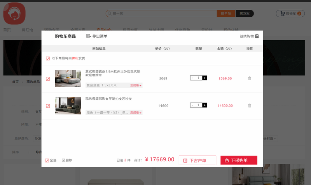Image resolution: width=311 pixels, height=185 pixels.
Task: Uncheck the leather bed item checkbox
Action: 48,79
